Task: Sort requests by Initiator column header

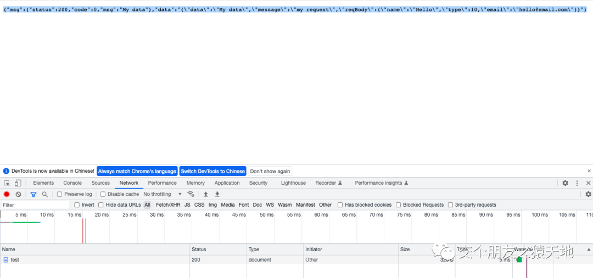Action: (x=351, y=249)
